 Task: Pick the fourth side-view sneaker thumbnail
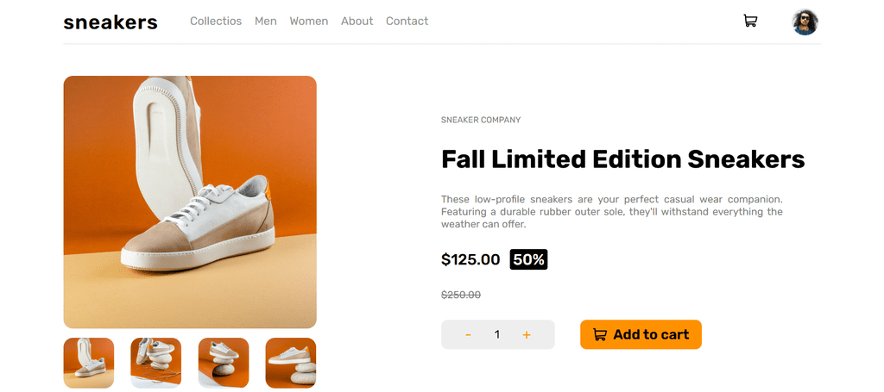click(291, 363)
